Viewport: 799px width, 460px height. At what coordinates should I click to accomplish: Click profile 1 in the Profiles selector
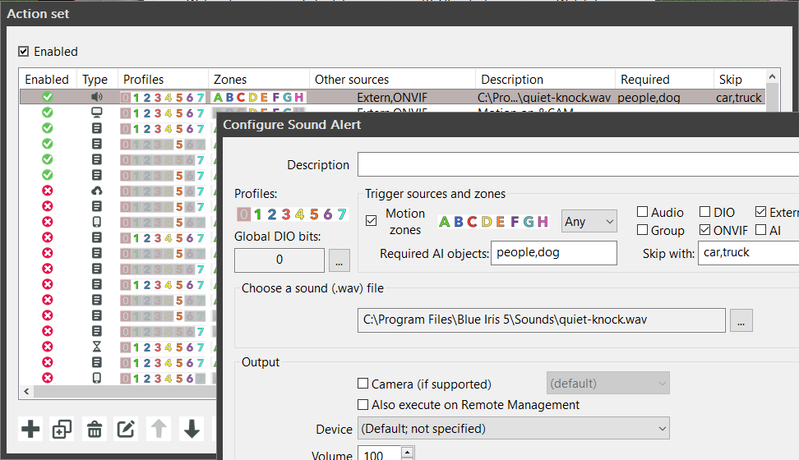(x=258, y=214)
